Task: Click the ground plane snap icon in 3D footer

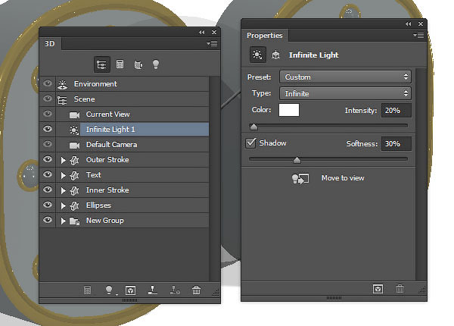Action: pos(153,290)
